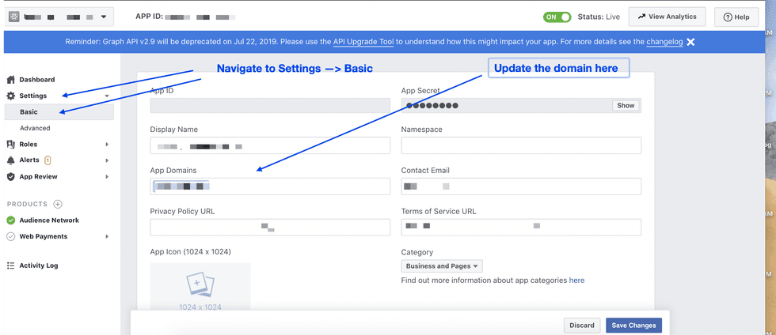Click the View Analytics button
Viewport: 776px width, 335px height.
[x=667, y=17]
